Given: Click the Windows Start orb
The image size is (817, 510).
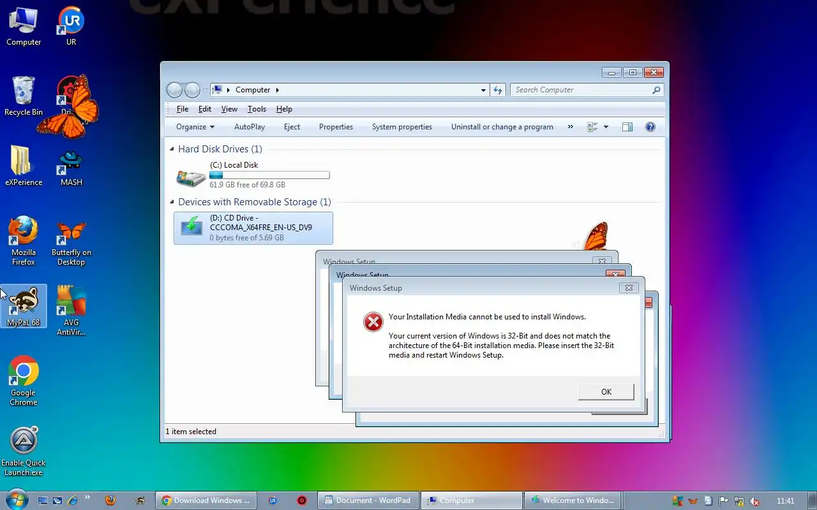Looking at the screenshot, I should pos(16,500).
